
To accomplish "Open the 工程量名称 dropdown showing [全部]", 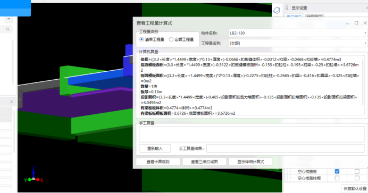I will point(298,43).
